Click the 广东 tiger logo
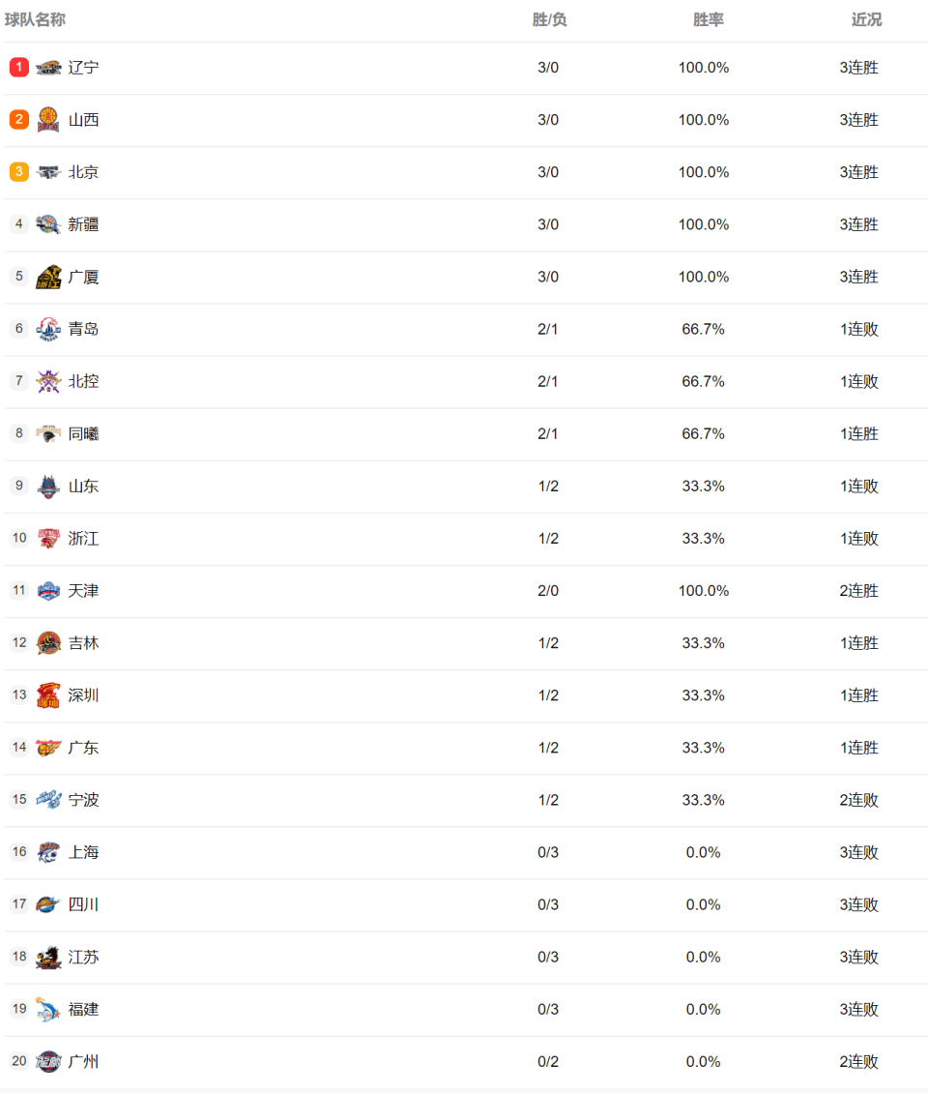 pyautogui.click(x=48, y=748)
